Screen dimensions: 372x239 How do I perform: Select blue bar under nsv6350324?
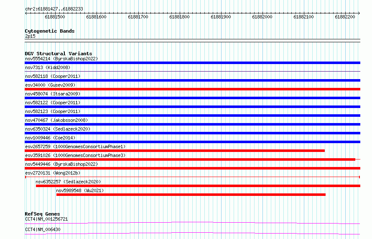(x=192, y=133)
